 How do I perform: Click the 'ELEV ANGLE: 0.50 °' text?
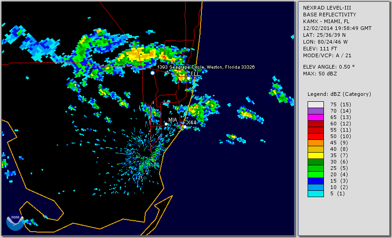pos(329,67)
